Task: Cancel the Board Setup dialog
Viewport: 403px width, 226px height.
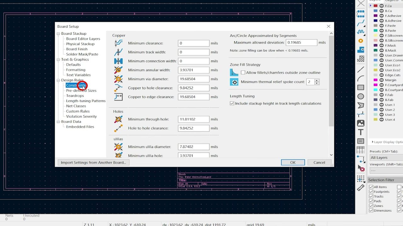Action: (x=319, y=162)
